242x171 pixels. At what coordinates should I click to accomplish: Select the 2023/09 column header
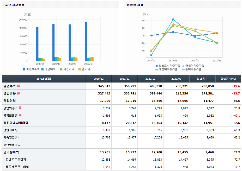coord(176,79)
